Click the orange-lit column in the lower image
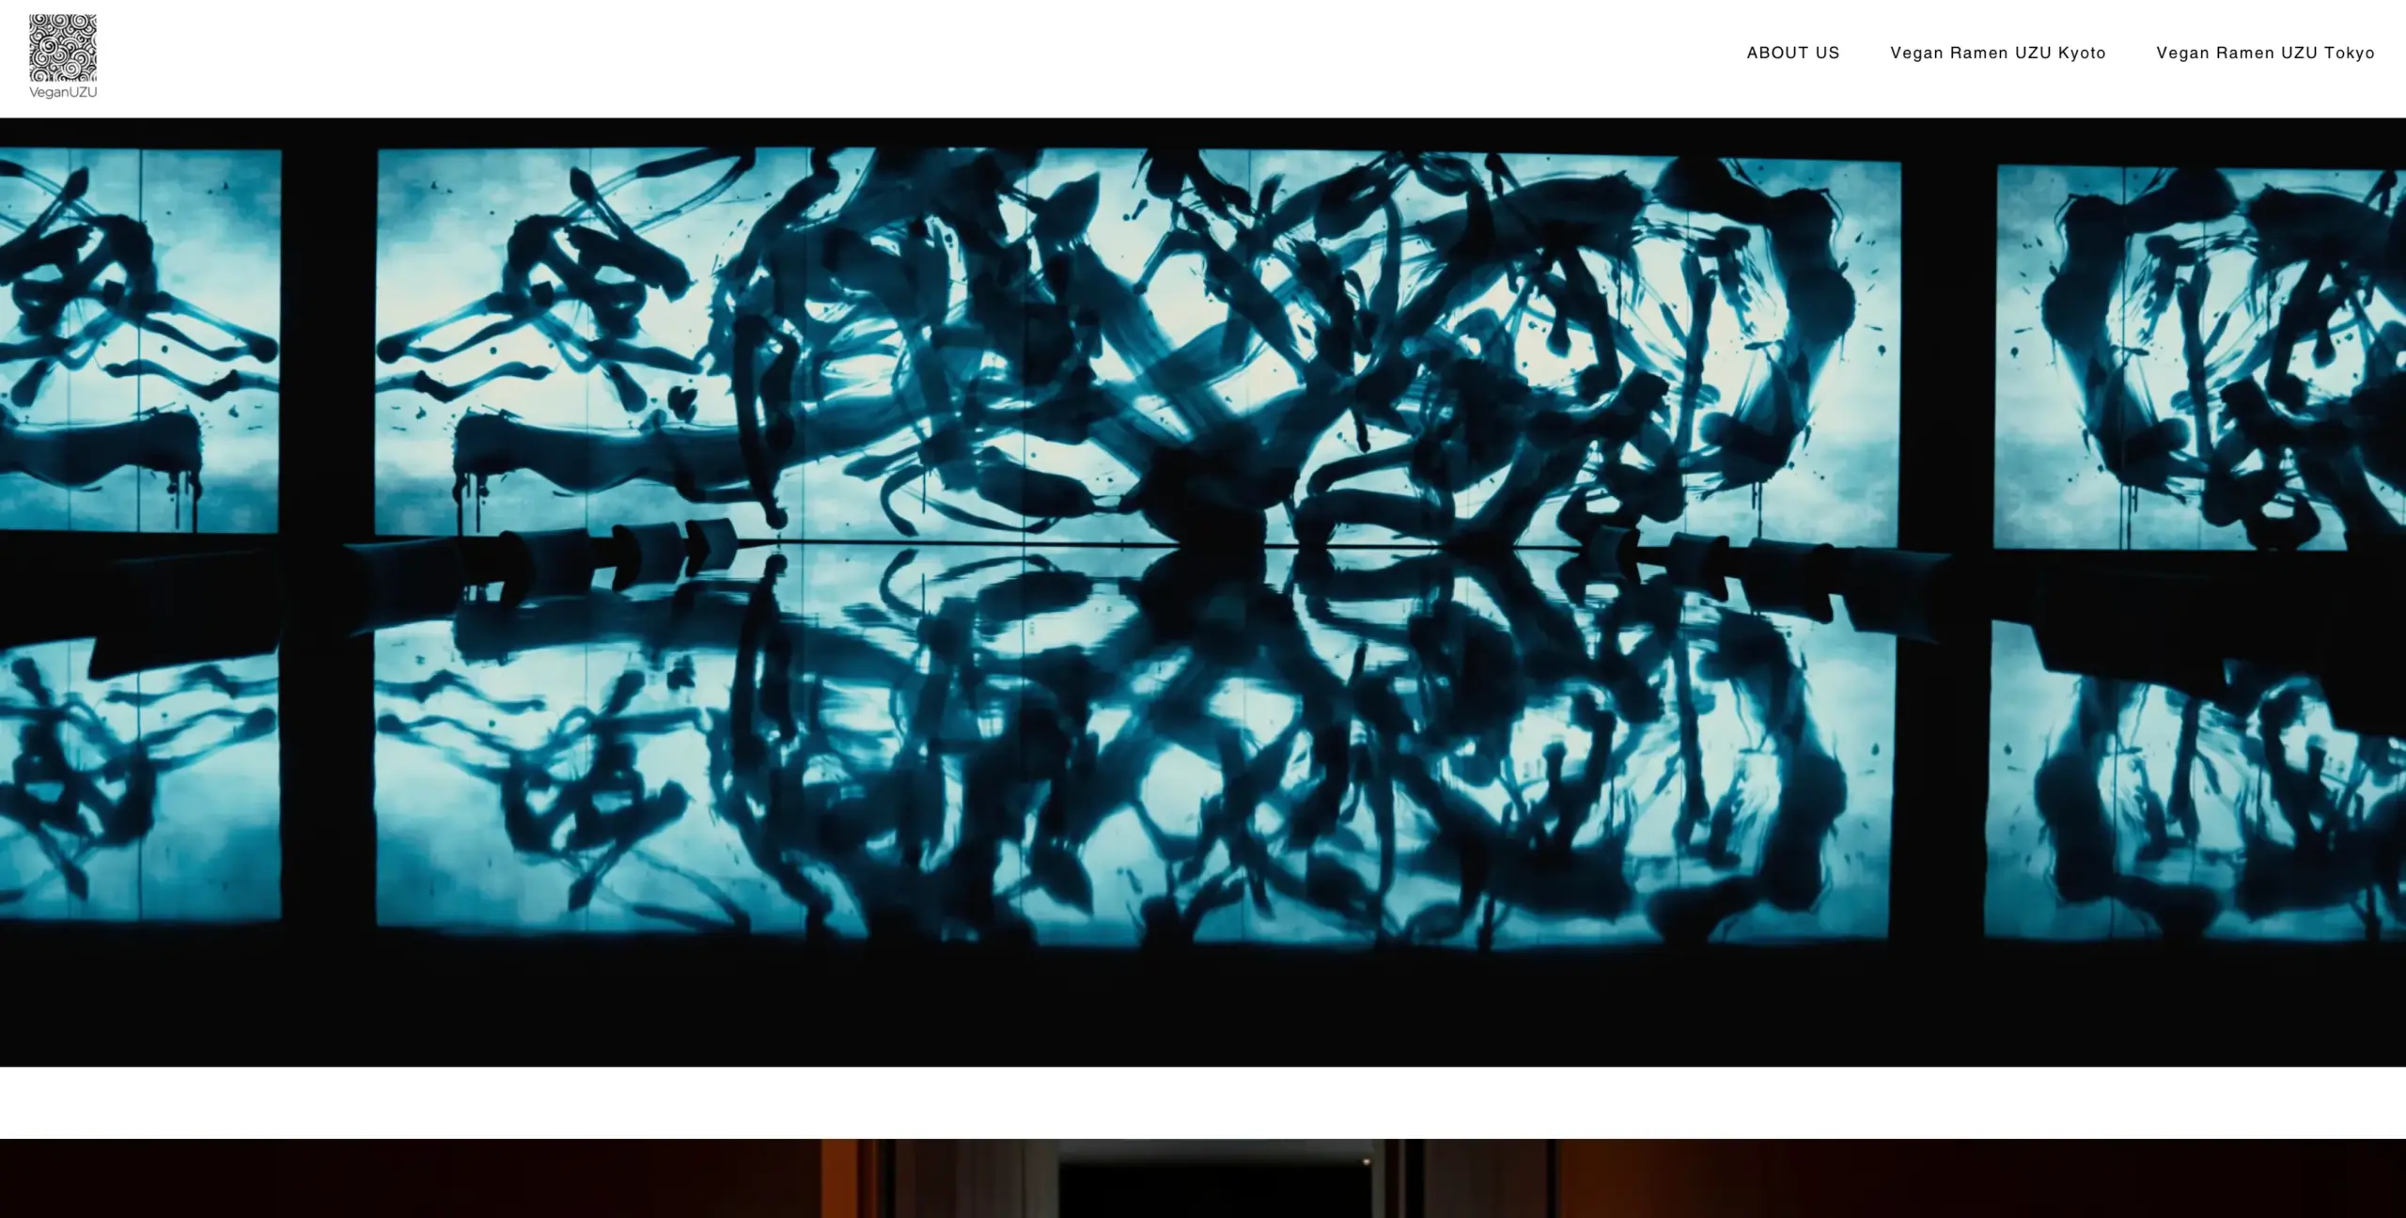 pos(841,1182)
